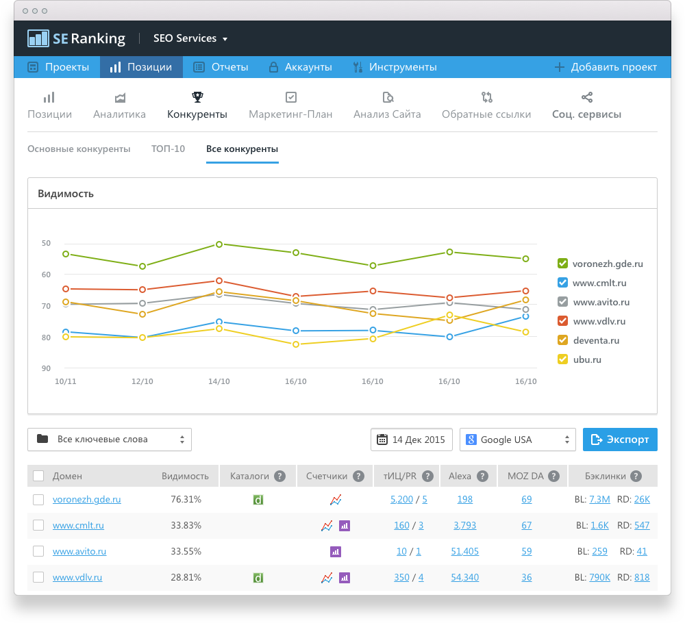Image resolution: width=685 pixels, height=623 pixels.
Task: Click the 7.3M backlinks link
Action: coord(599,500)
